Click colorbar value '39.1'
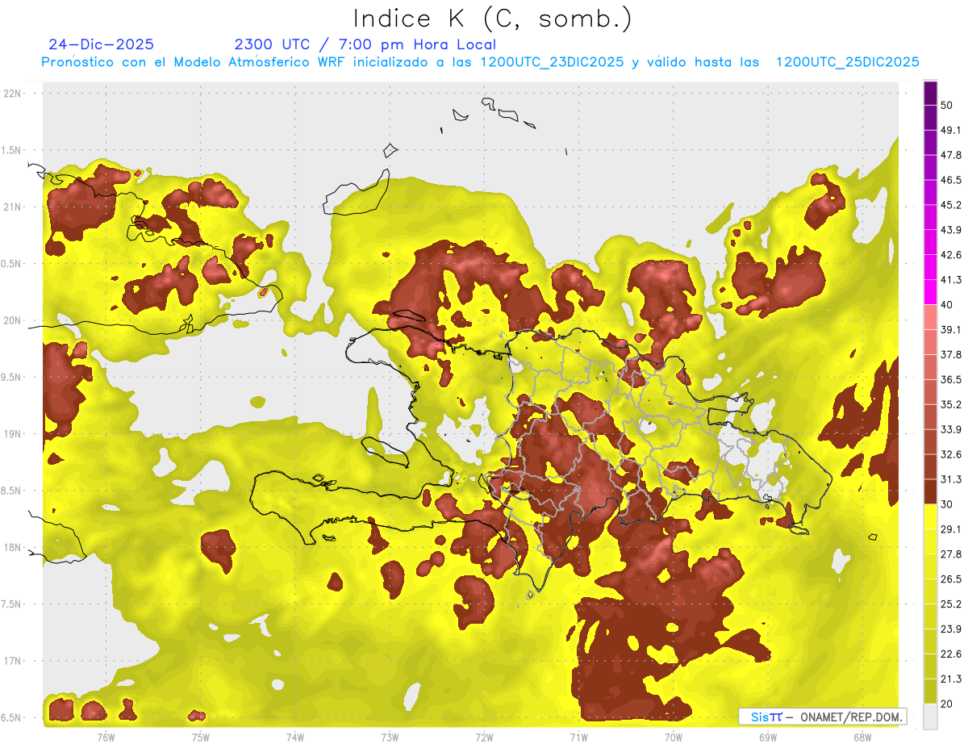The image size is (968, 748). (950, 330)
